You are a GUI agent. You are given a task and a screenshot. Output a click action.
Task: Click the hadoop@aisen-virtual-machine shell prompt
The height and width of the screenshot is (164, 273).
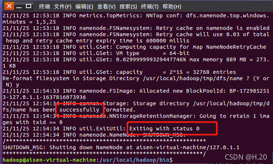pos(49,160)
